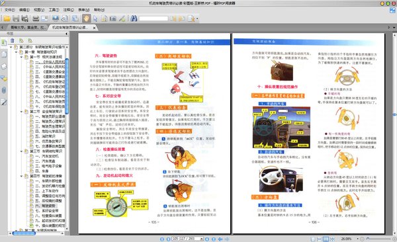Click the Print icon in toolbar
This screenshot has width=397, height=242.
(36, 19)
